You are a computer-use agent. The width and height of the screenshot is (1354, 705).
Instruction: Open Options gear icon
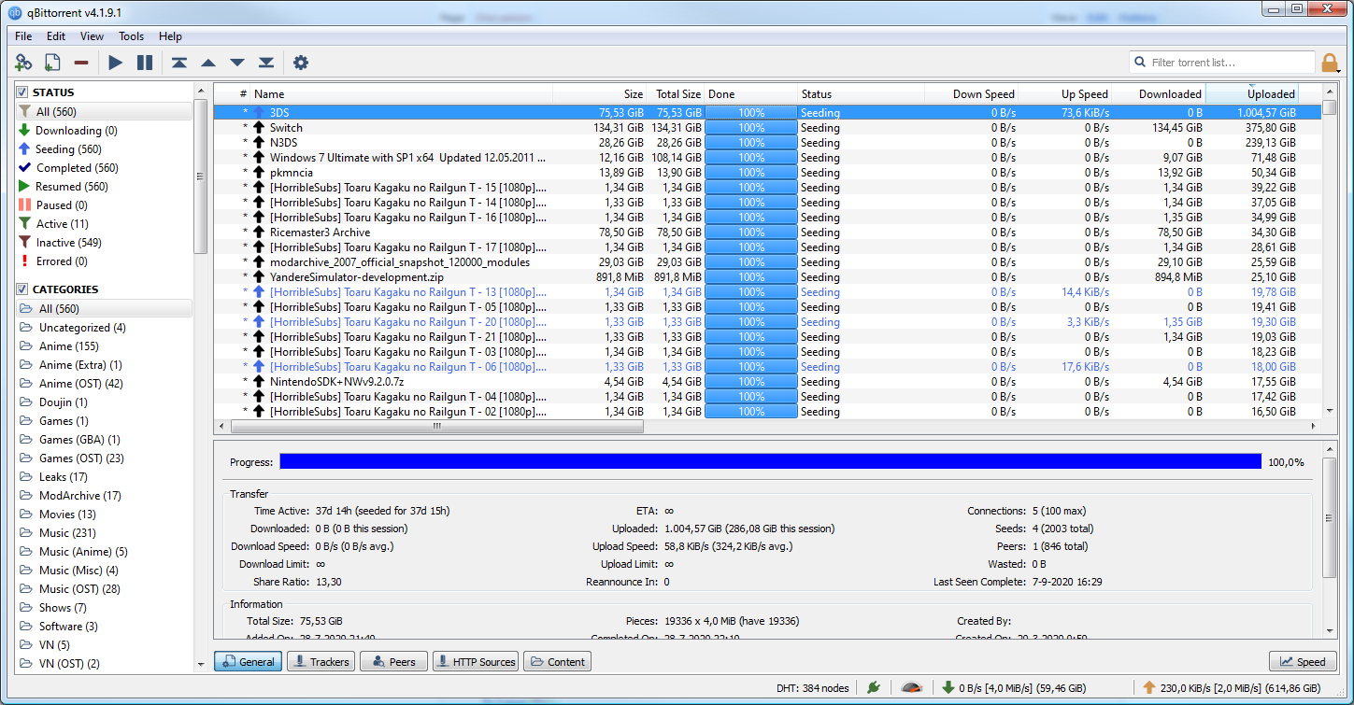pos(300,63)
